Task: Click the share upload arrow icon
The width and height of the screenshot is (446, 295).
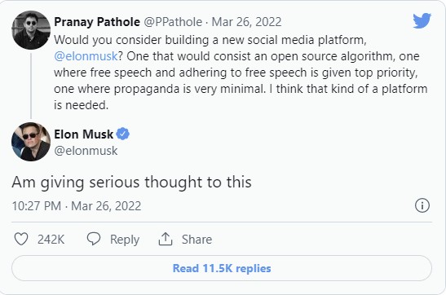Action: pos(166,239)
